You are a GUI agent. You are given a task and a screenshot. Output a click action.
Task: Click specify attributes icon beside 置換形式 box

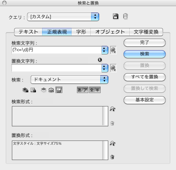point(112,143)
